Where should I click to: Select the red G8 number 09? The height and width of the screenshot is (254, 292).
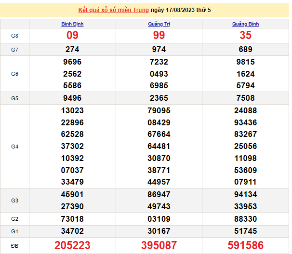point(72,36)
